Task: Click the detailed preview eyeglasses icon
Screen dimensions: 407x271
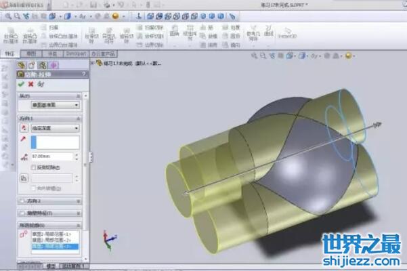Action: pyautogui.click(x=40, y=84)
